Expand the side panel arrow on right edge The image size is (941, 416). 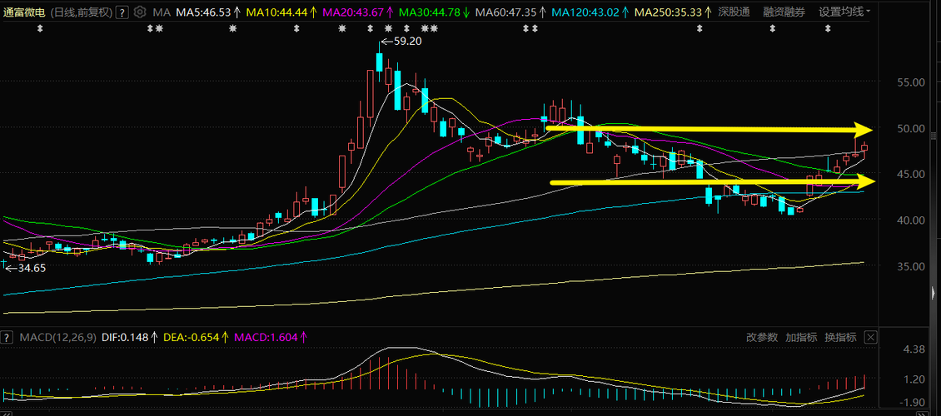pos(933,293)
